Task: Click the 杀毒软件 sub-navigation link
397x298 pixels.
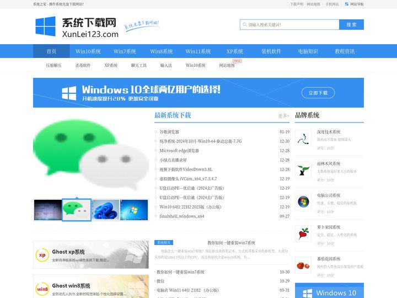Action: (x=83, y=65)
